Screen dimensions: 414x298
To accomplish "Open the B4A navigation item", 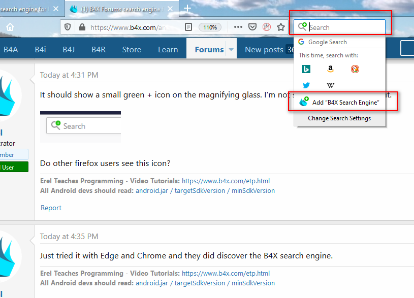I will click(11, 49).
